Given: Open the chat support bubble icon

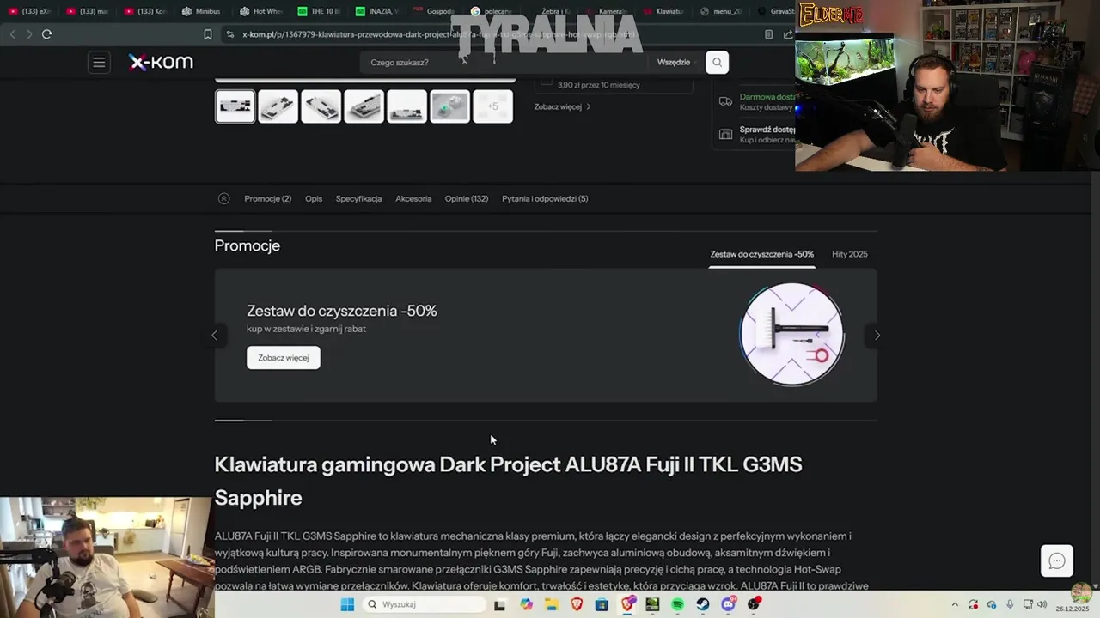Looking at the screenshot, I should pyautogui.click(x=1057, y=561).
